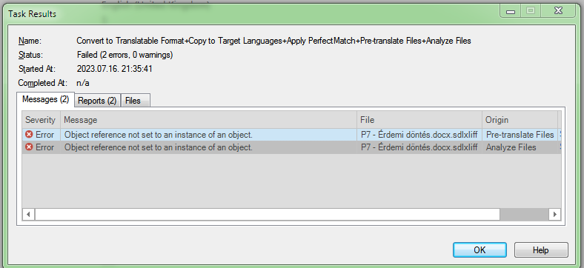
Task: Switch to the Files tab
Action: click(135, 101)
